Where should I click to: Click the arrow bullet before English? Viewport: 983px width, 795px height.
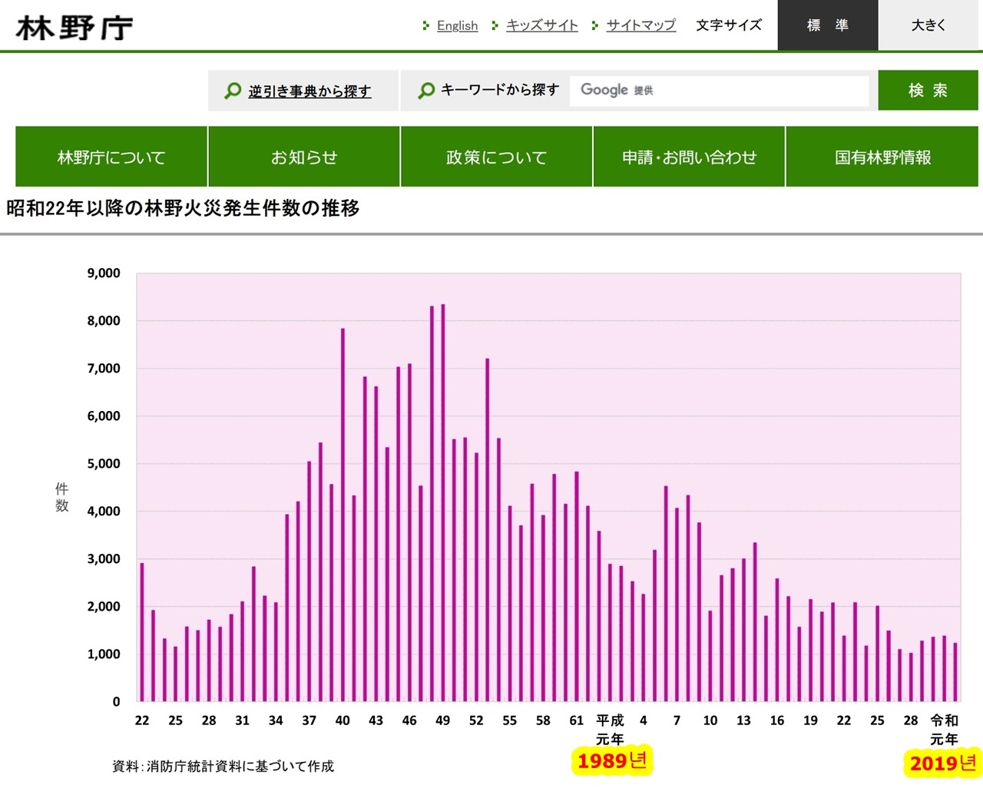[x=425, y=25]
